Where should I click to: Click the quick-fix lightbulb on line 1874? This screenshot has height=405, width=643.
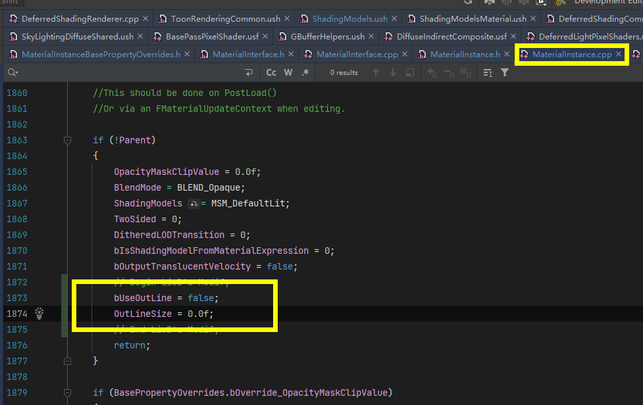tap(39, 314)
